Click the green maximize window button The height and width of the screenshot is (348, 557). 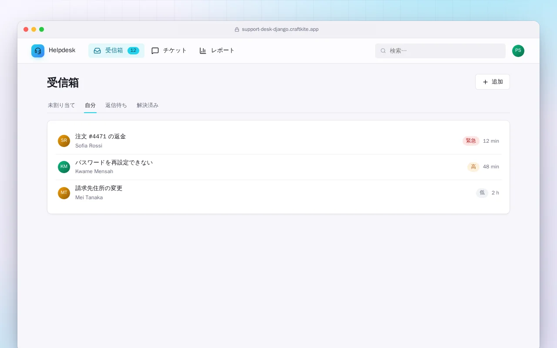(42, 30)
